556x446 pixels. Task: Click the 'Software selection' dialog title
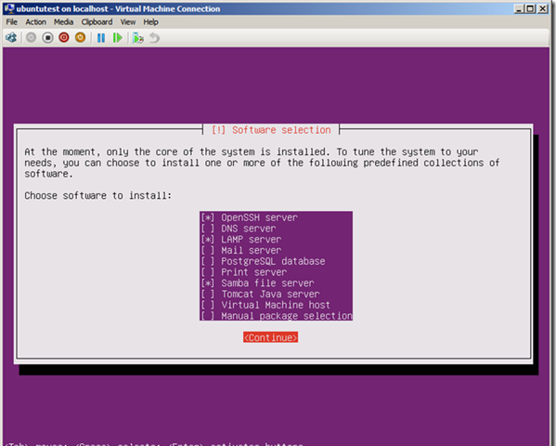coord(281,130)
